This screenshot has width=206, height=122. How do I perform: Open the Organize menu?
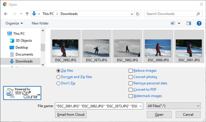click(14, 23)
